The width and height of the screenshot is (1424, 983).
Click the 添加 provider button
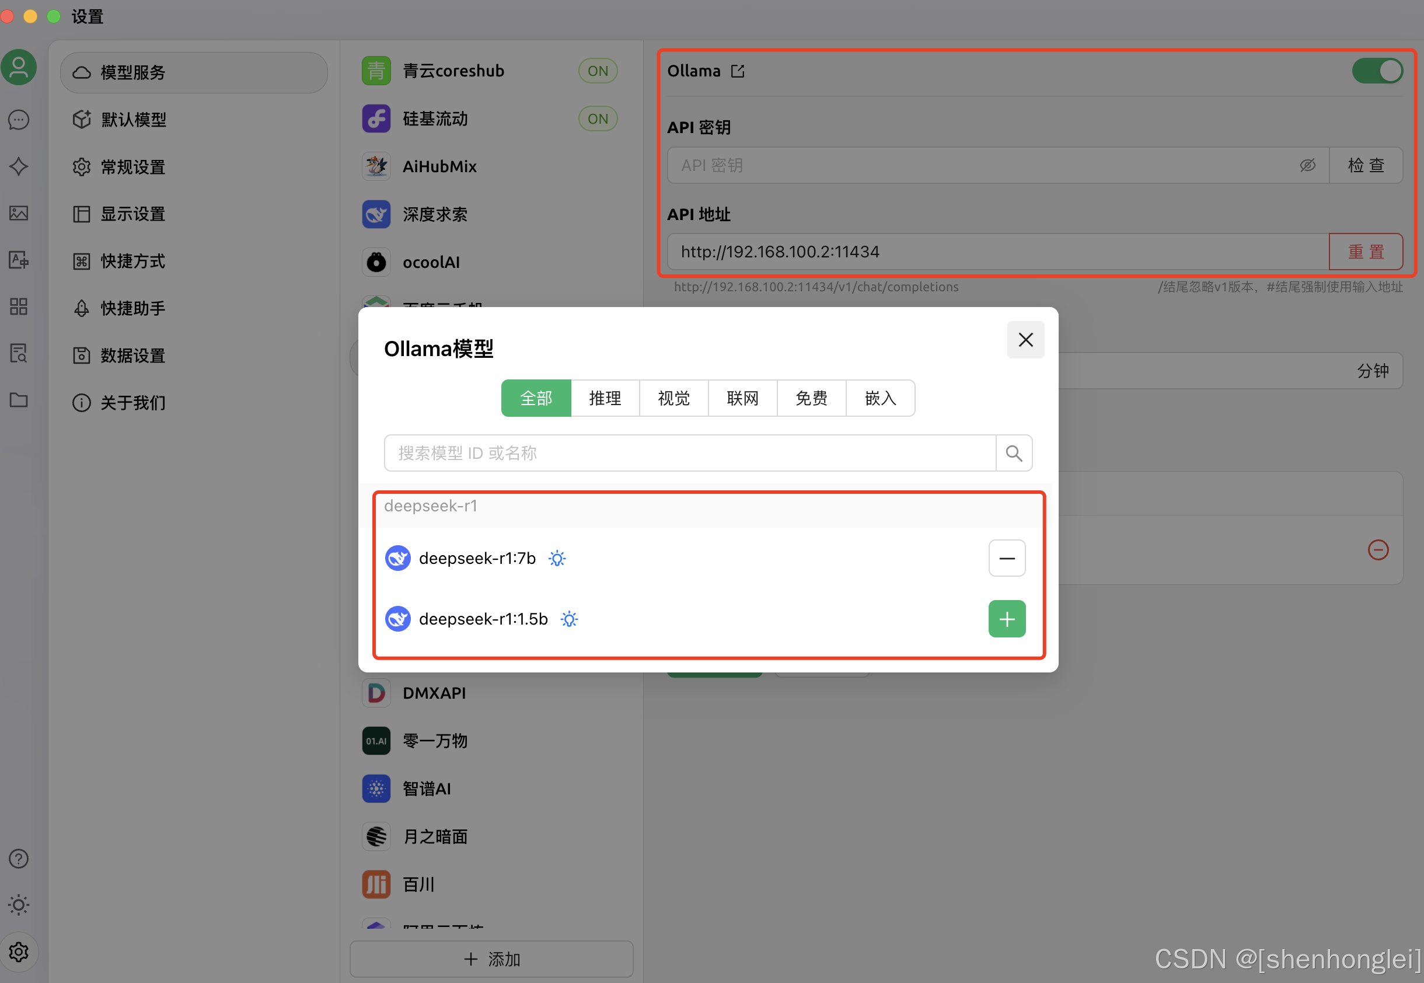[x=491, y=959]
